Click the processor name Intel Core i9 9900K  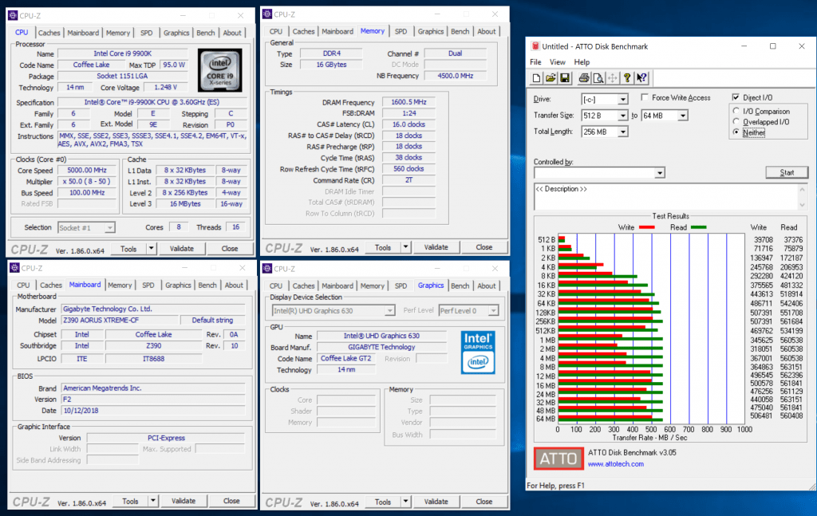pyautogui.click(x=122, y=53)
